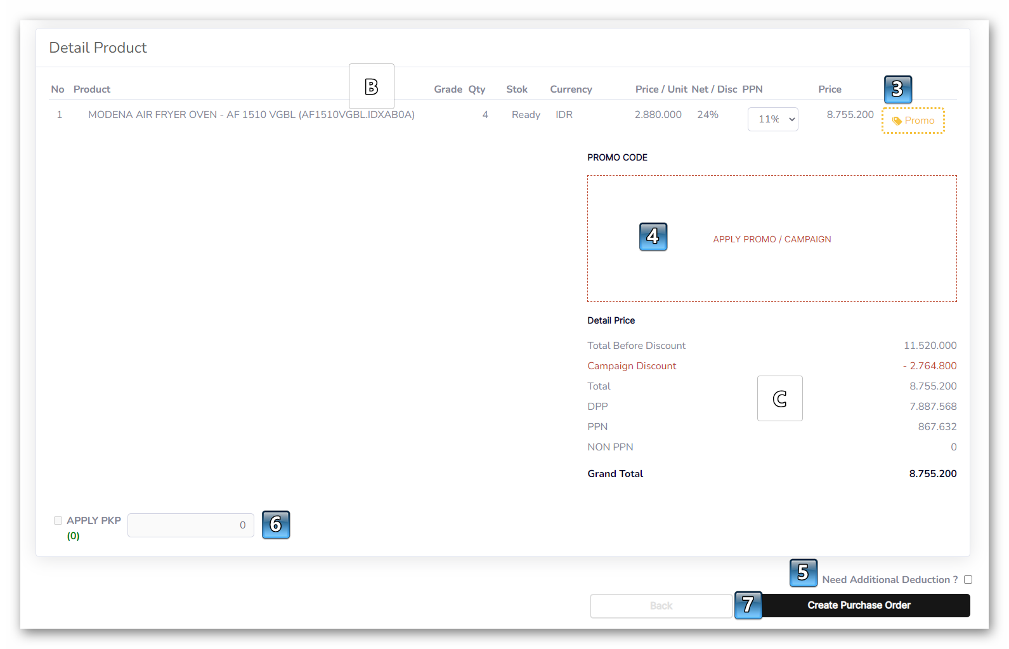Go back using the Back button
Viewport: 1009px width, 649px height.
pyautogui.click(x=661, y=606)
